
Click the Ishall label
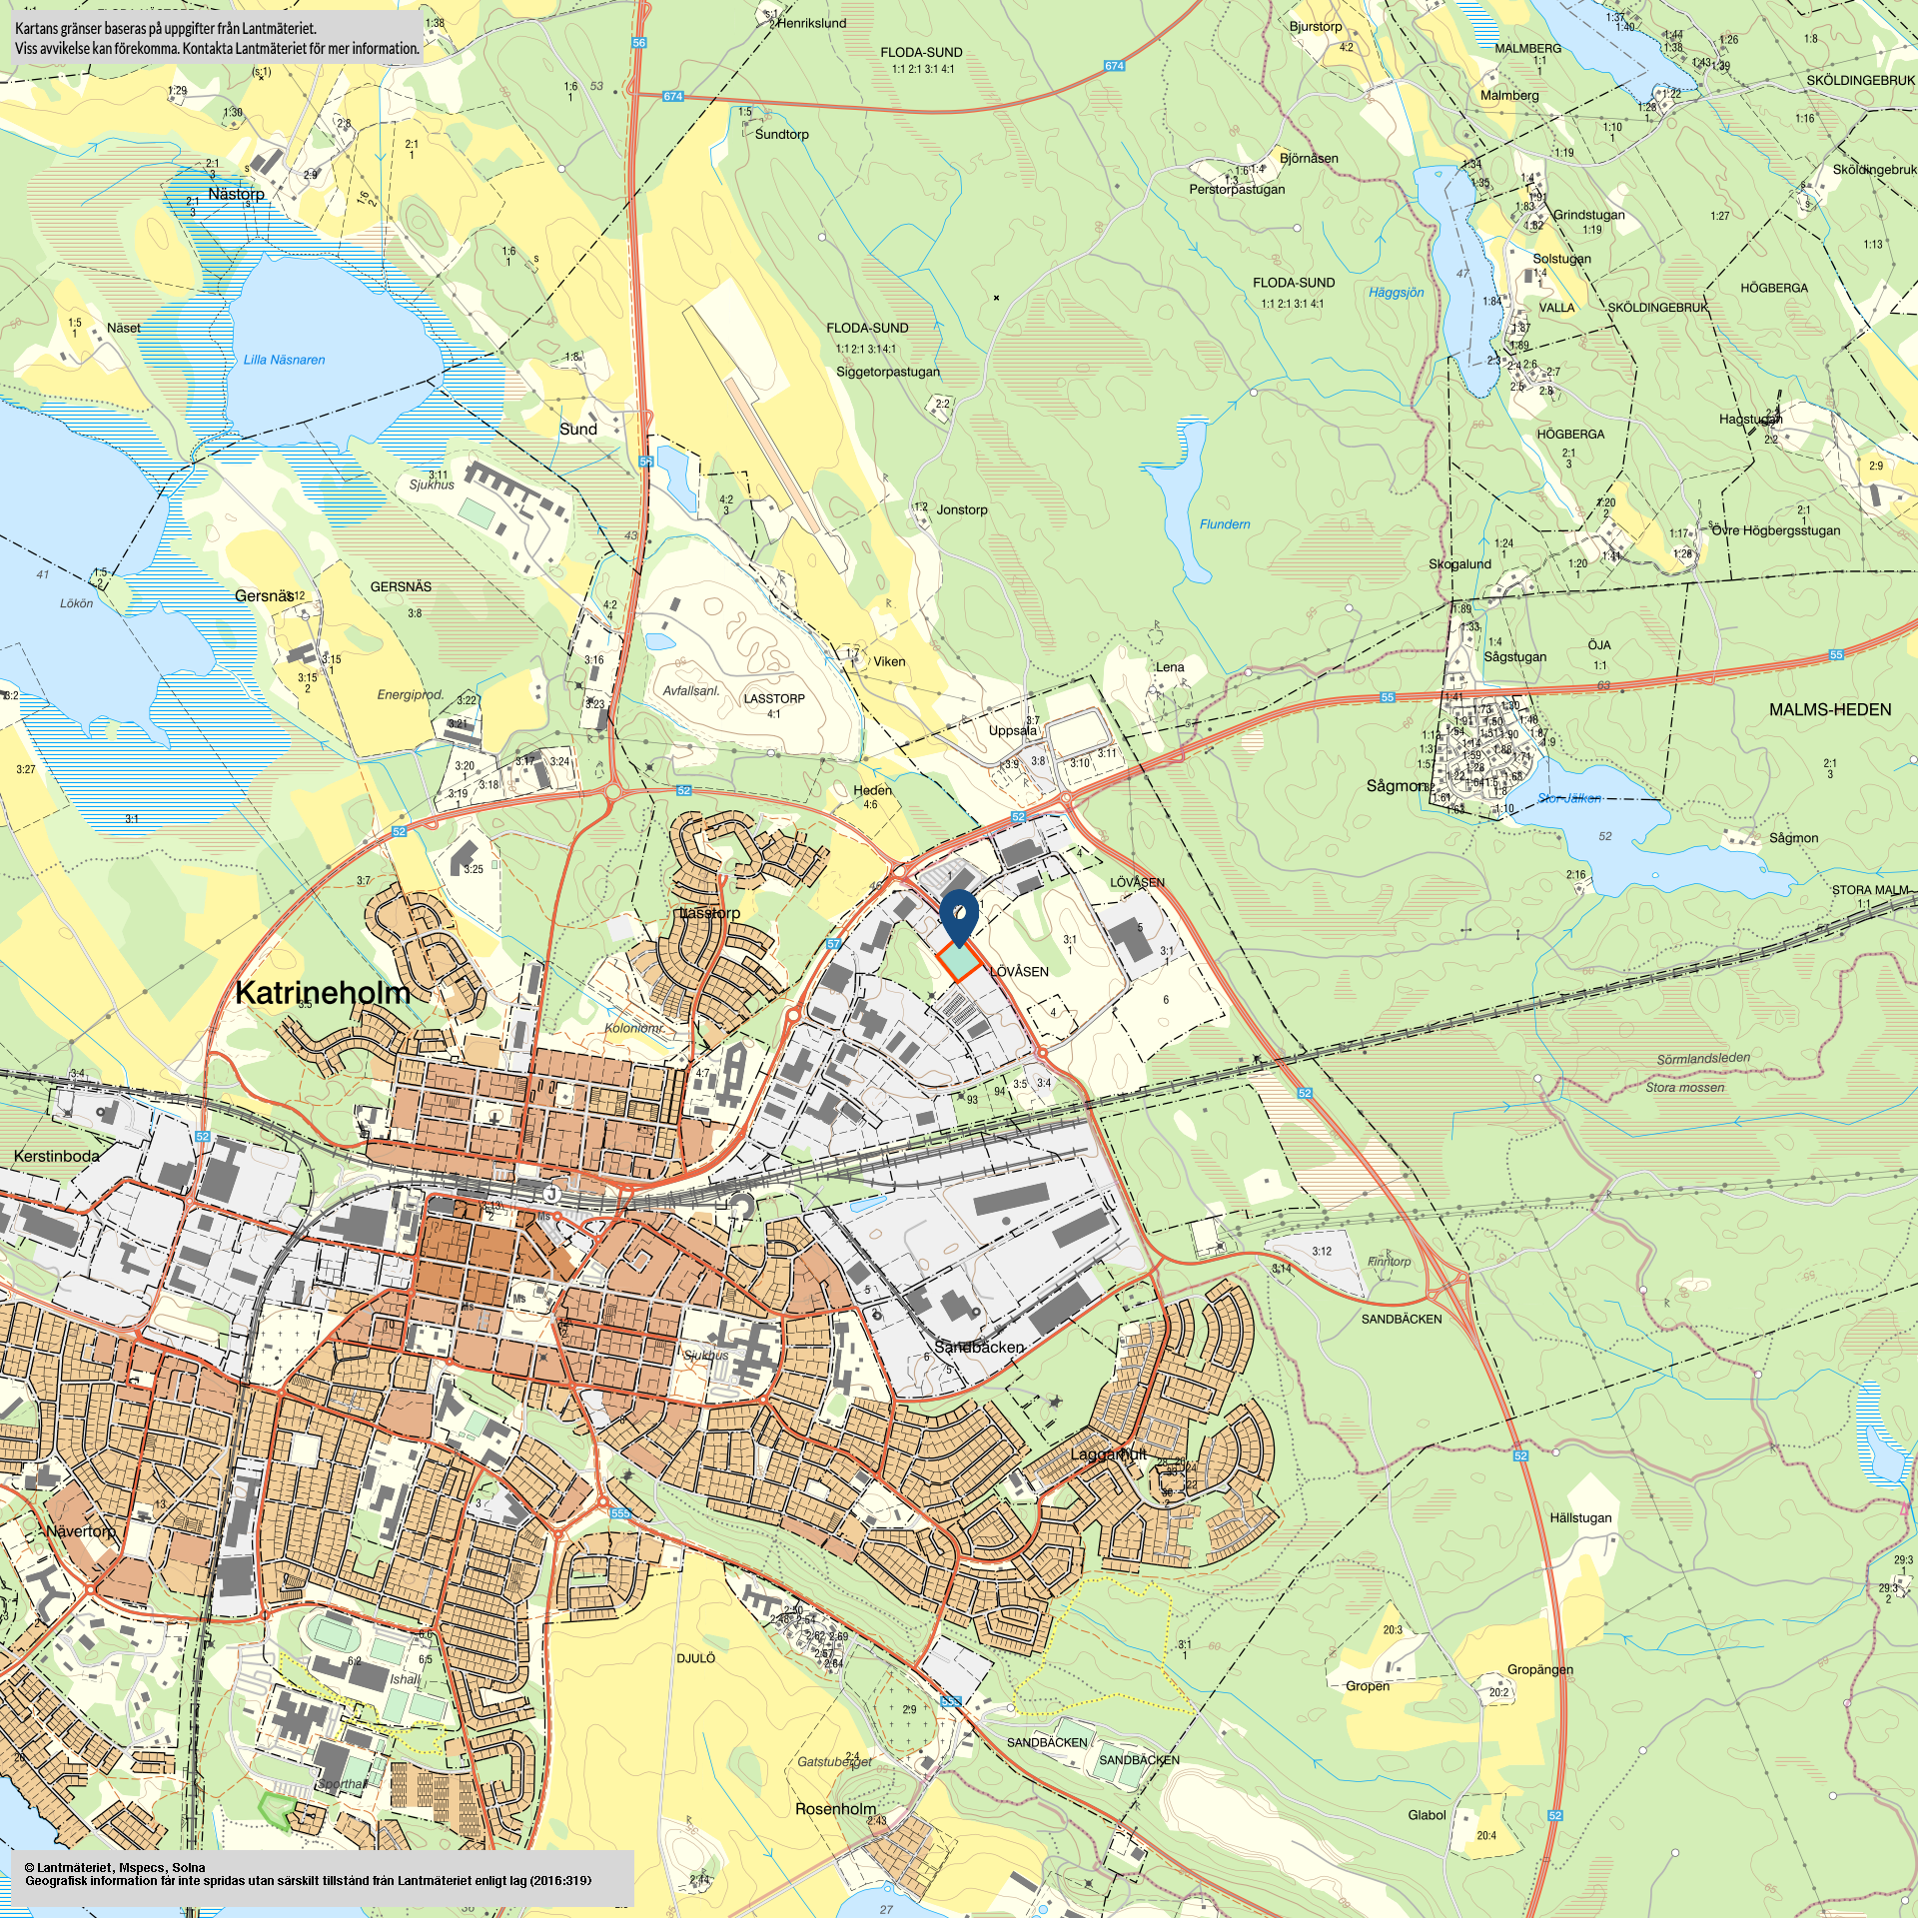406,1679
